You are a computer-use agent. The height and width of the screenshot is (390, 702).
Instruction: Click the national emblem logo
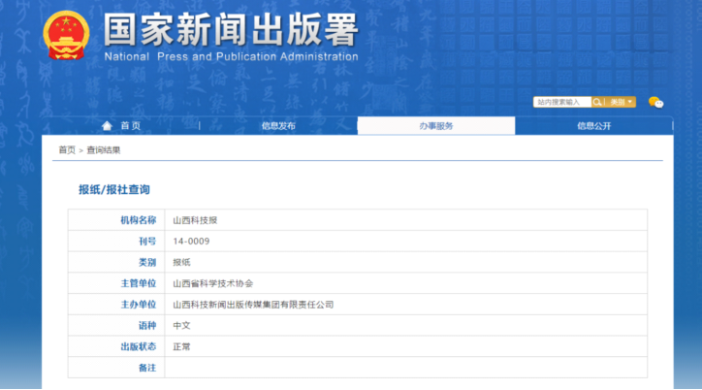pyautogui.click(x=66, y=36)
